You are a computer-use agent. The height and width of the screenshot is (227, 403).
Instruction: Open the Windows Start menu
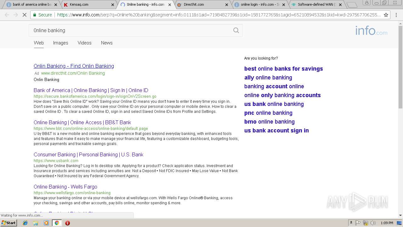(9, 223)
